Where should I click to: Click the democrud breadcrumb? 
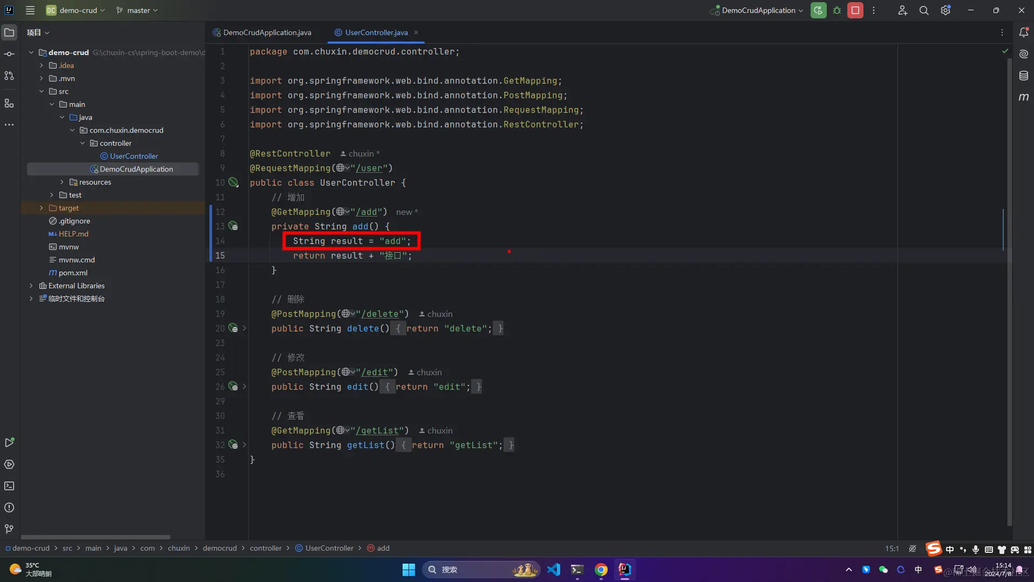(x=220, y=548)
